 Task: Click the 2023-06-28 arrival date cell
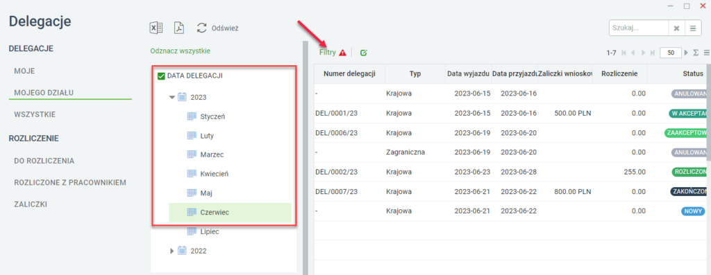tap(515, 172)
